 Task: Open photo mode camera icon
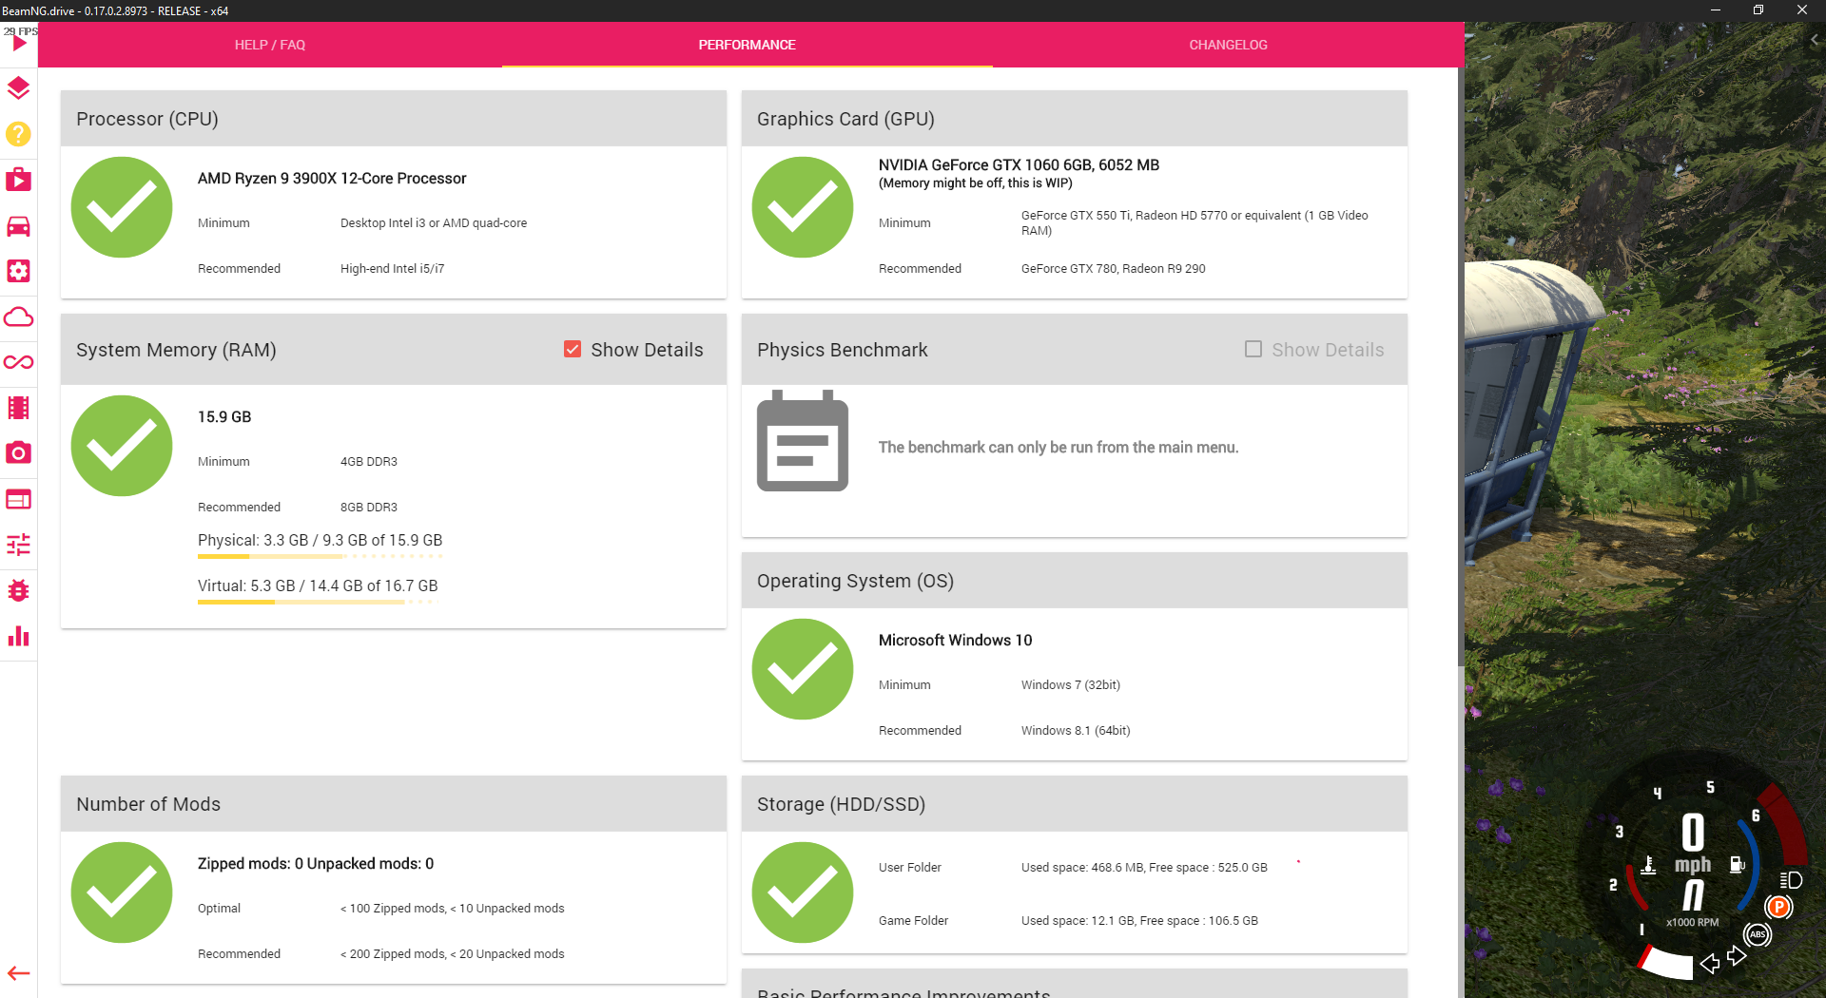(19, 453)
